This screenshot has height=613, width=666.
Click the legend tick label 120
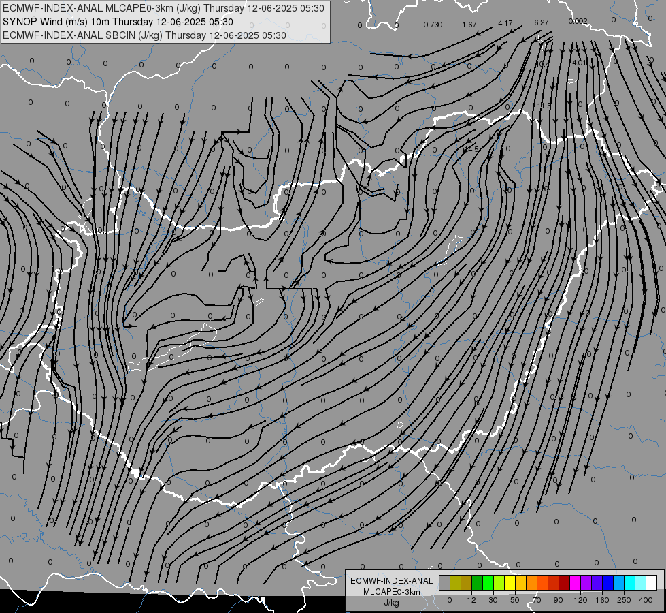pos(581,600)
